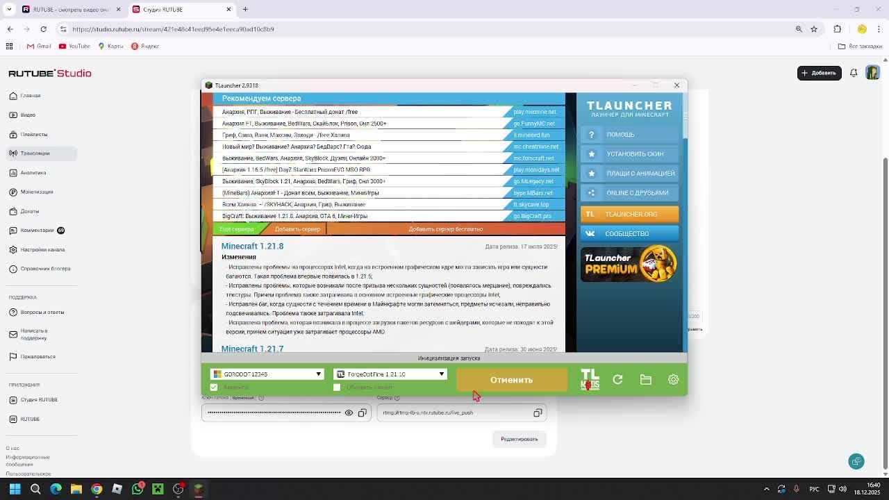Select server play.mixmine.net
The width and height of the screenshot is (889, 500).
click(389, 112)
